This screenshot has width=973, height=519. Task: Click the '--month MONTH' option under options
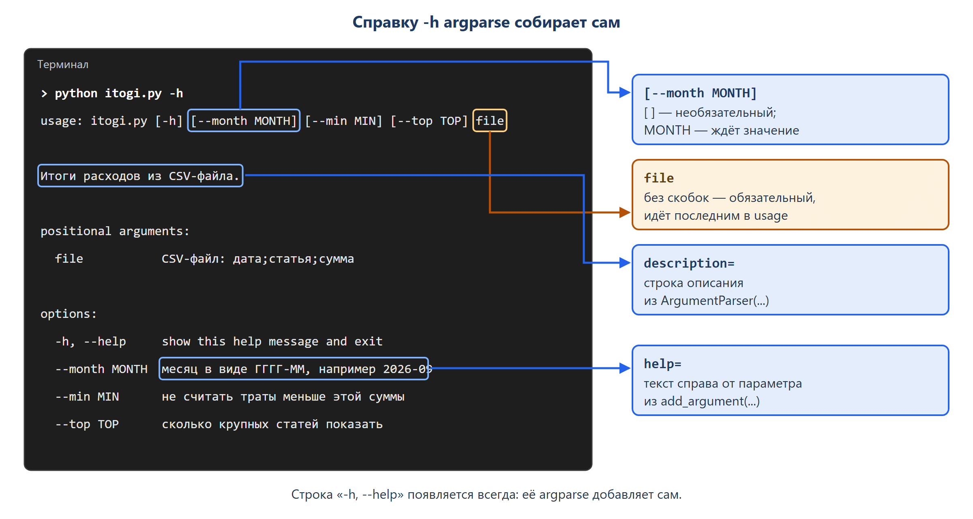pyautogui.click(x=101, y=369)
